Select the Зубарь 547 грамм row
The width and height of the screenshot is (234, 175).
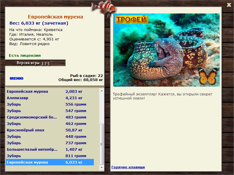50,111
